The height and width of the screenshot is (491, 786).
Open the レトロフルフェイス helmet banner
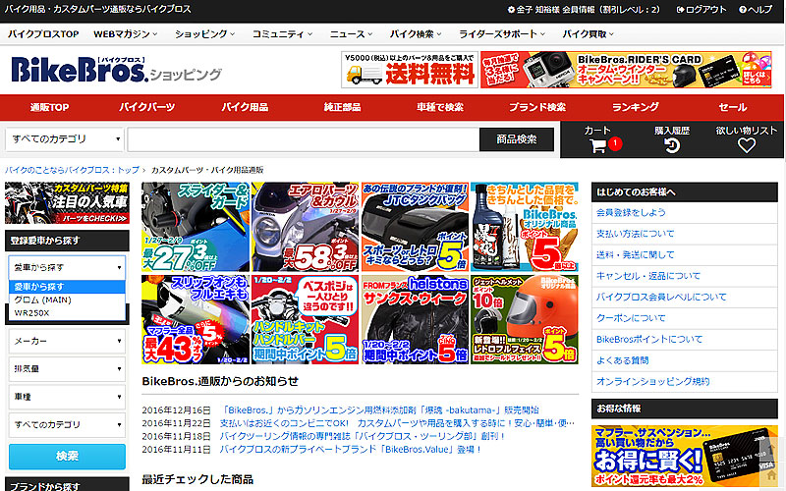click(x=525, y=319)
